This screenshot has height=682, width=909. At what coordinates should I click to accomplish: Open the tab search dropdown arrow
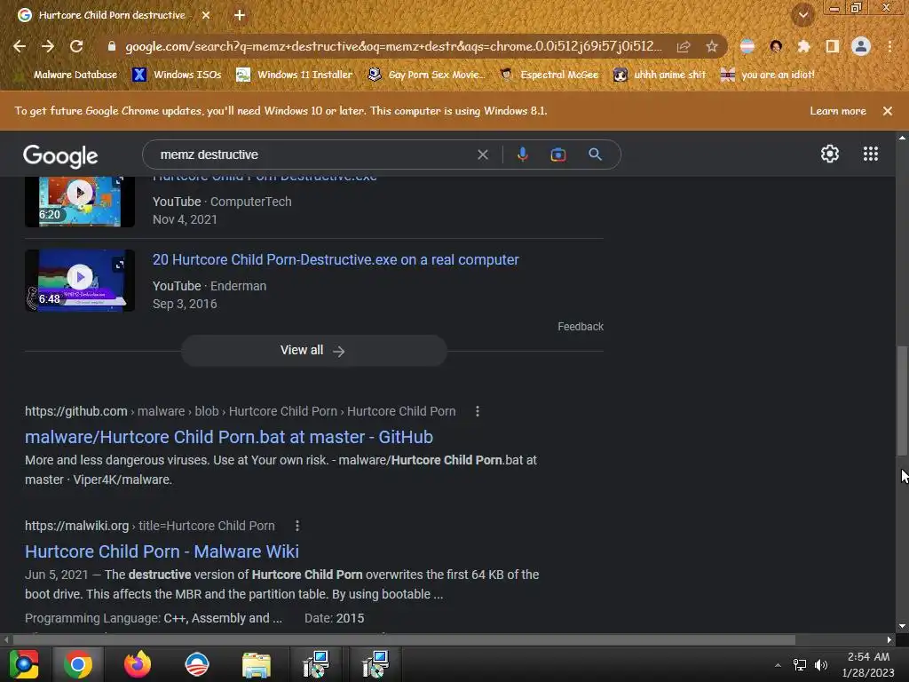click(x=803, y=15)
